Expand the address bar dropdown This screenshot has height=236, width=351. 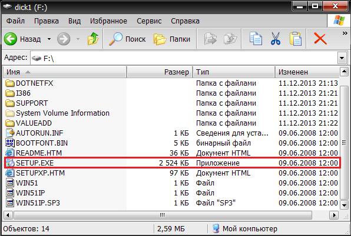tap(342, 58)
